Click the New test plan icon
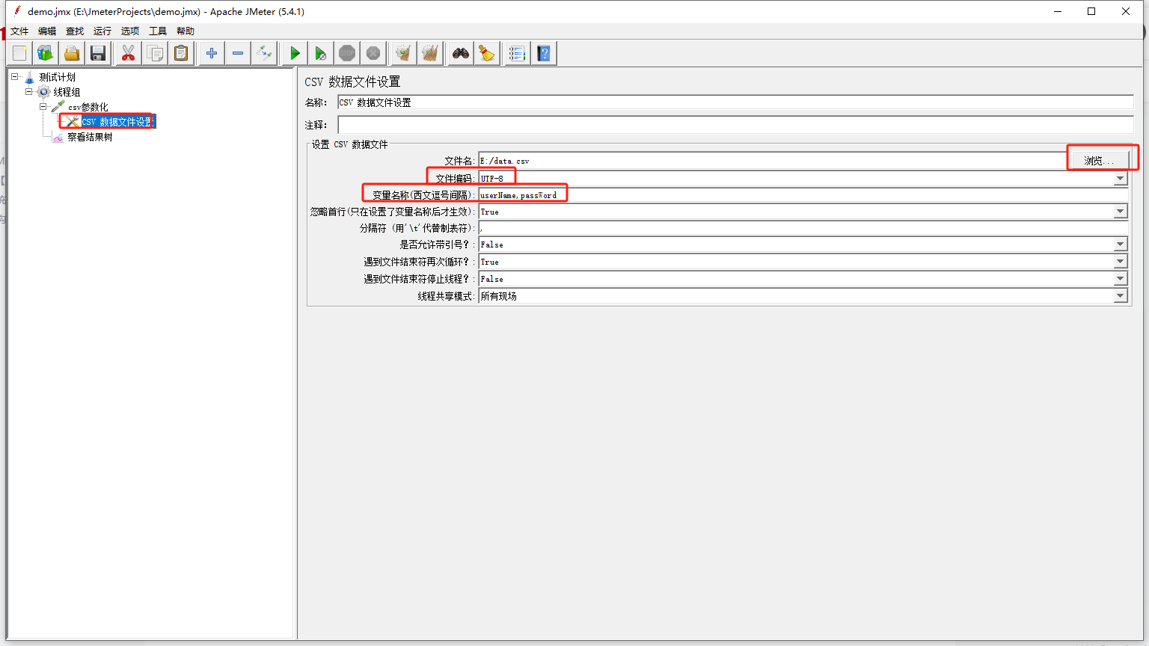Image resolution: width=1149 pixels, height=646 pixels. [20, 53]
